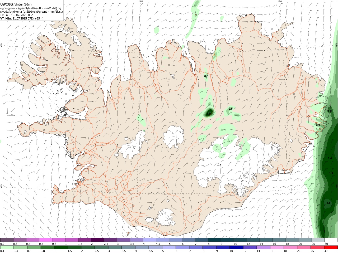Click the '0.2' legend scale label
338x253 pixels.
pos(2,244)
